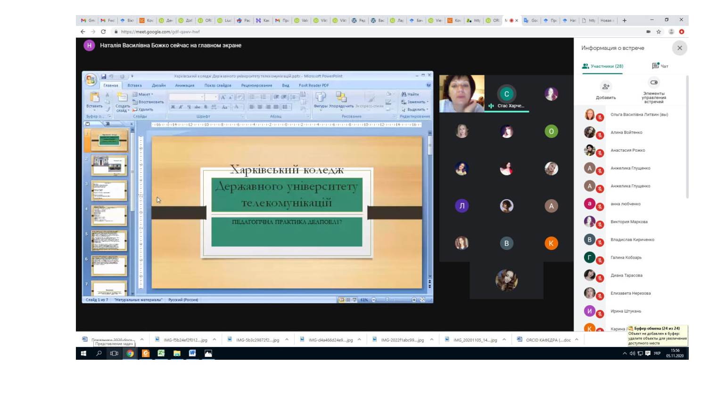Open a new Chrome tab
Screen dimensions: 725x412
pos(625,20)
